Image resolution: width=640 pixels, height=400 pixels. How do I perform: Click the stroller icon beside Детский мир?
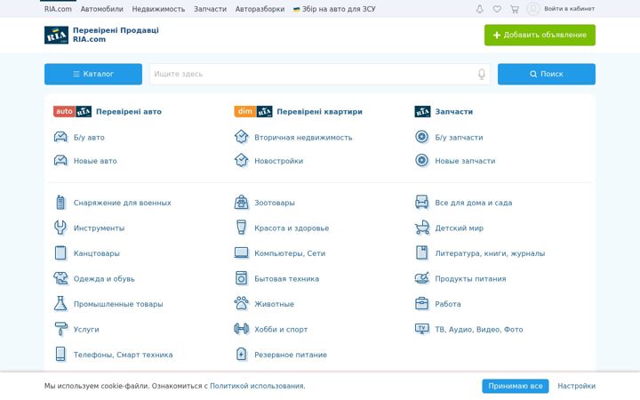coord(421,228)
